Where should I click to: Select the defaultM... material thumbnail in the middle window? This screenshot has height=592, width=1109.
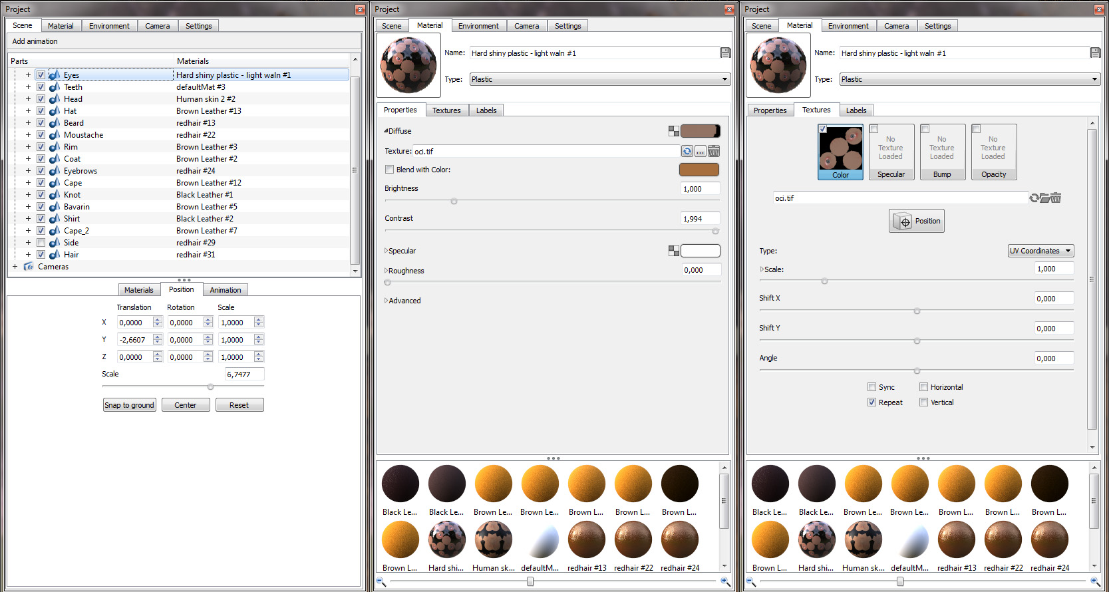[540, 547]
